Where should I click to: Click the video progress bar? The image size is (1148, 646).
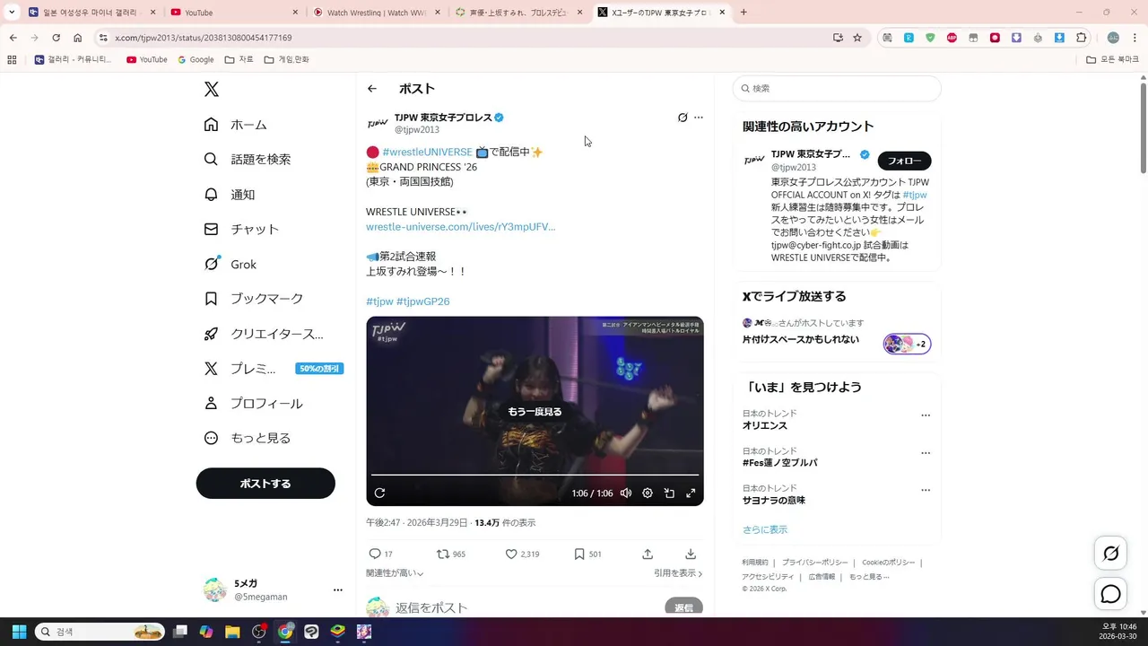535,475
